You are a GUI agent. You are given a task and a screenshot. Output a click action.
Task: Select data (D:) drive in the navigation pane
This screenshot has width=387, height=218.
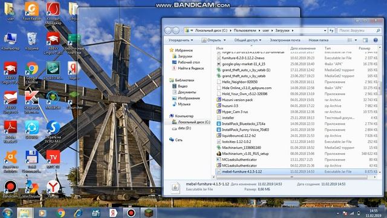tap(181, 128)
